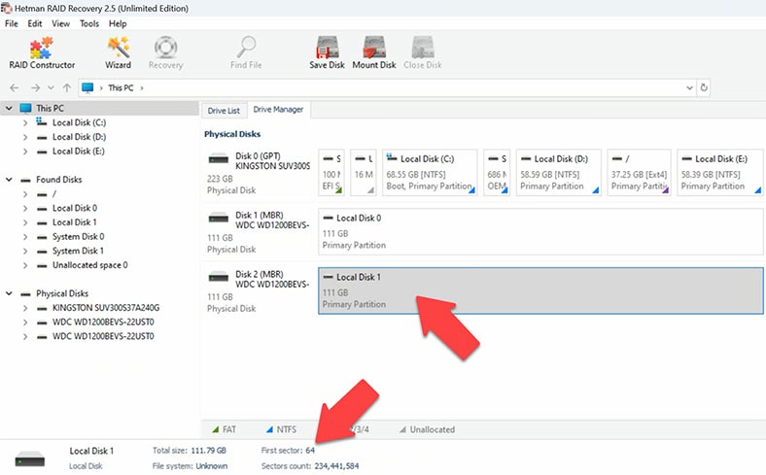
Task: Go up one level with the up arrow
Action: pos(67,87)
